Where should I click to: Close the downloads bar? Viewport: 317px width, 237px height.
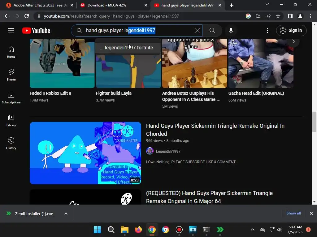tap(311, 213)
